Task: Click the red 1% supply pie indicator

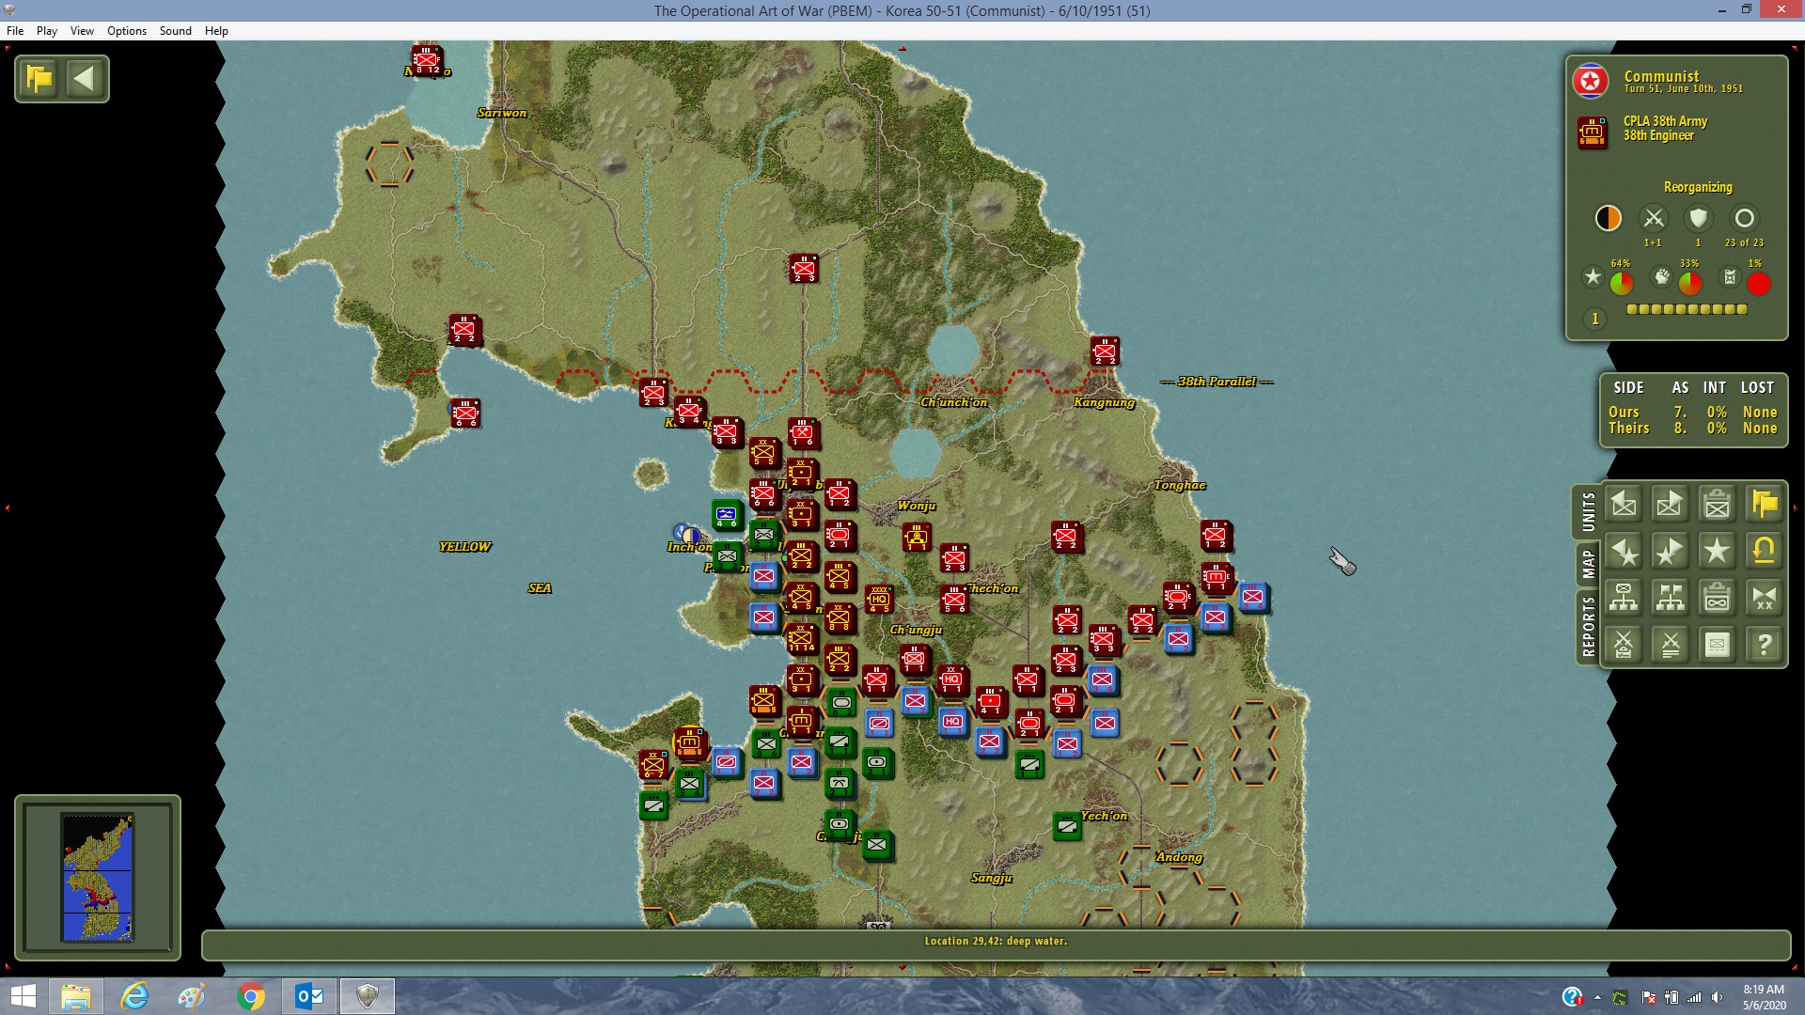Action: coord(1759,283)
